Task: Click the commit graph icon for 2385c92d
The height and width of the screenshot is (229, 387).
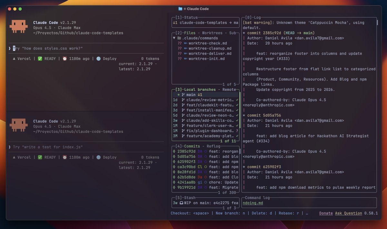Action: [174, 151]
